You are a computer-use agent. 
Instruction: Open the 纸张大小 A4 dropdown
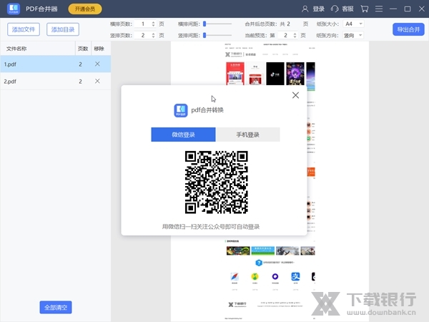coord(353,24)
